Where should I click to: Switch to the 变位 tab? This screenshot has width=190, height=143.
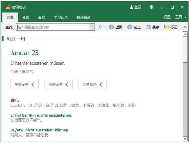tap(26, 17)
